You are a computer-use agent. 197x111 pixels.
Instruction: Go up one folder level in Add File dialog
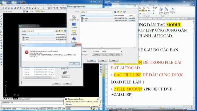click(x=118, y=12)
